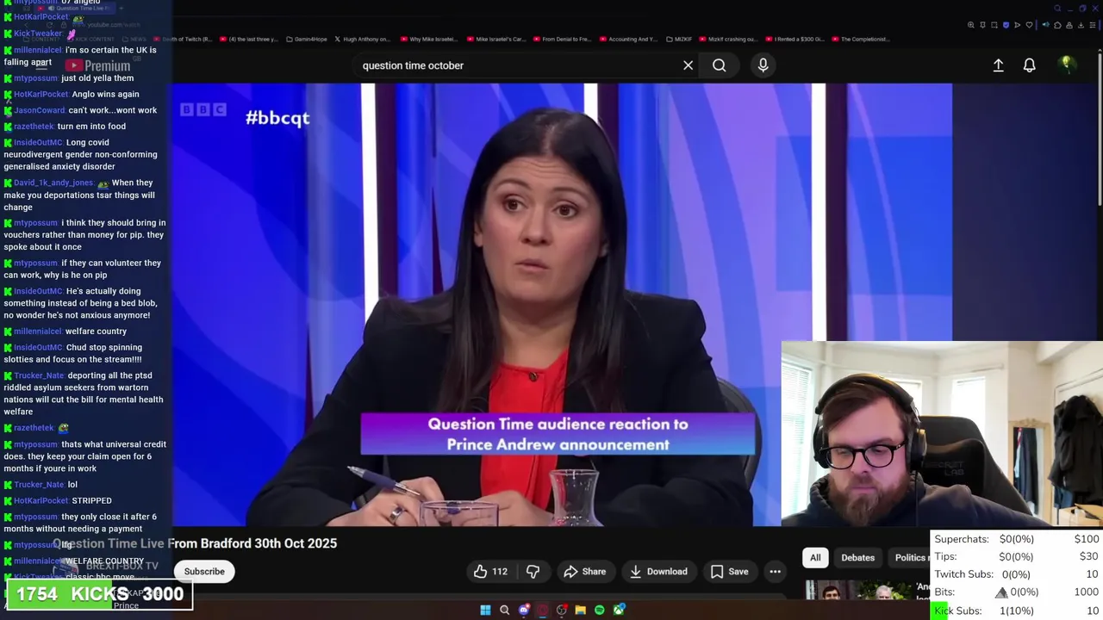The image size is (1103, 620).
Task: Click chat username 'JasonCoward'
Action: pyautogui.click(x=39, y=110)
